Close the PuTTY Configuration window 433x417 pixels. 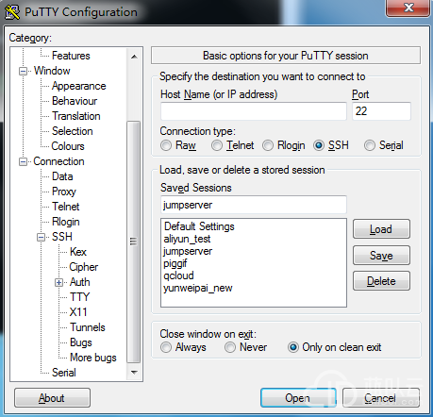point(408,8)
